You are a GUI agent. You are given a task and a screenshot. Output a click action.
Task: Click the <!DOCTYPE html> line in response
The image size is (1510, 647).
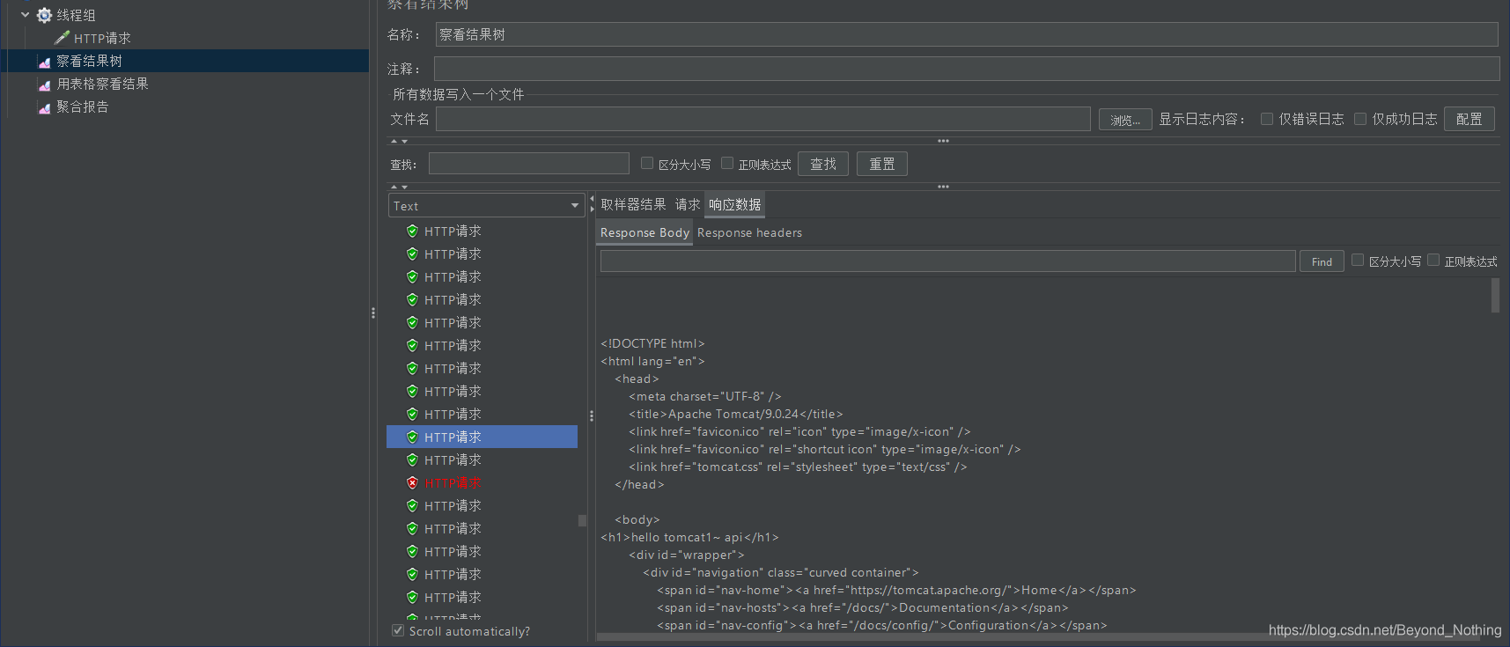tap(652, 343)
